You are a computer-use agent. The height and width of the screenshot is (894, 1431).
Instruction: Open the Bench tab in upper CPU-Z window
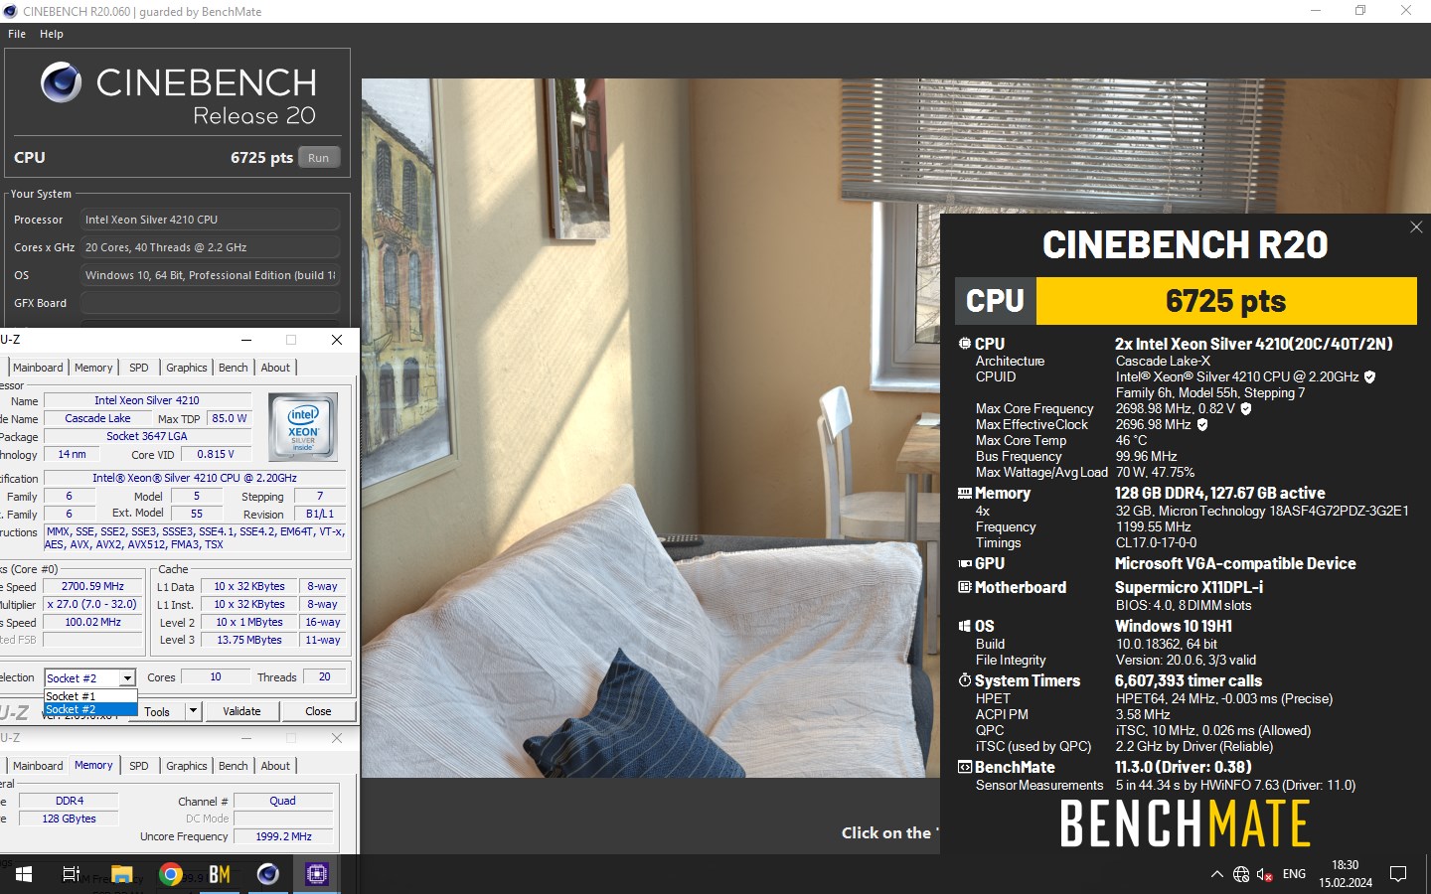tap(234, 368)
